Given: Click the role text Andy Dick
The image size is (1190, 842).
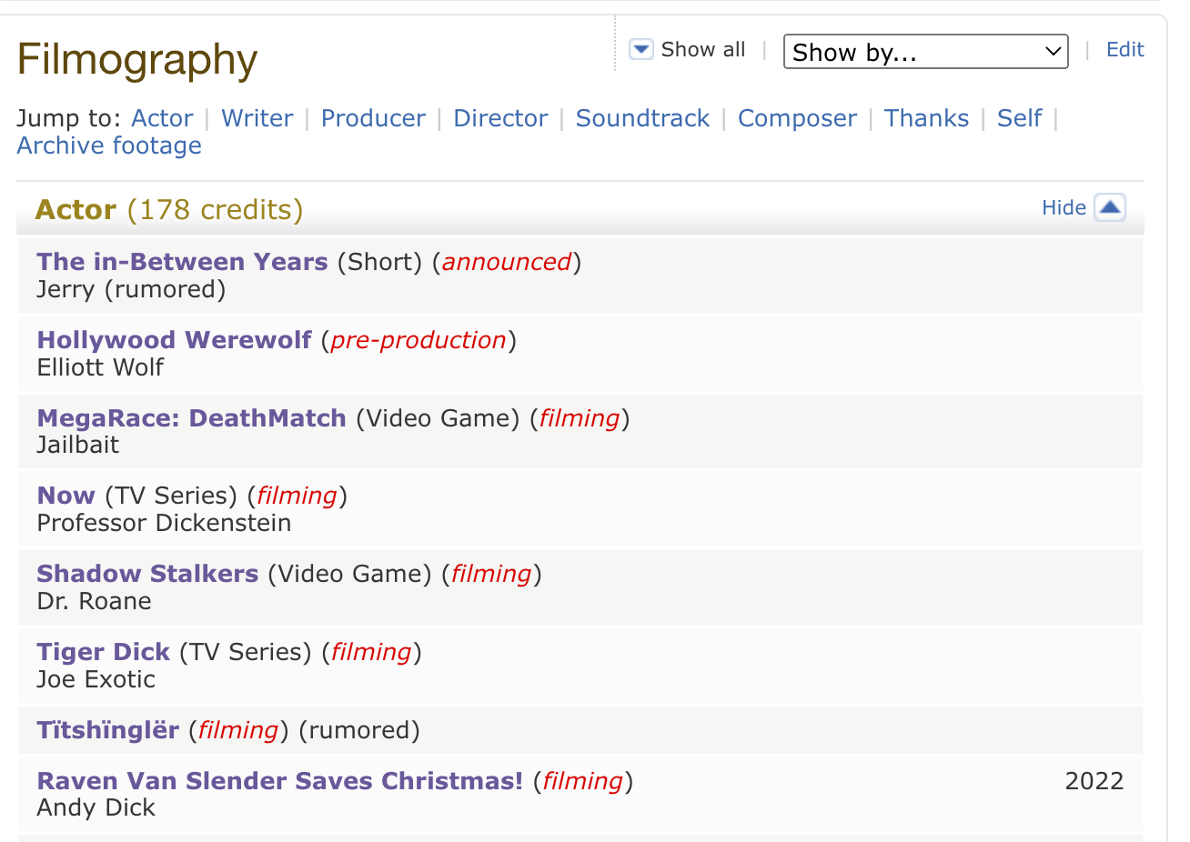Looking at the screenshot, I should (x=96, y=807).
